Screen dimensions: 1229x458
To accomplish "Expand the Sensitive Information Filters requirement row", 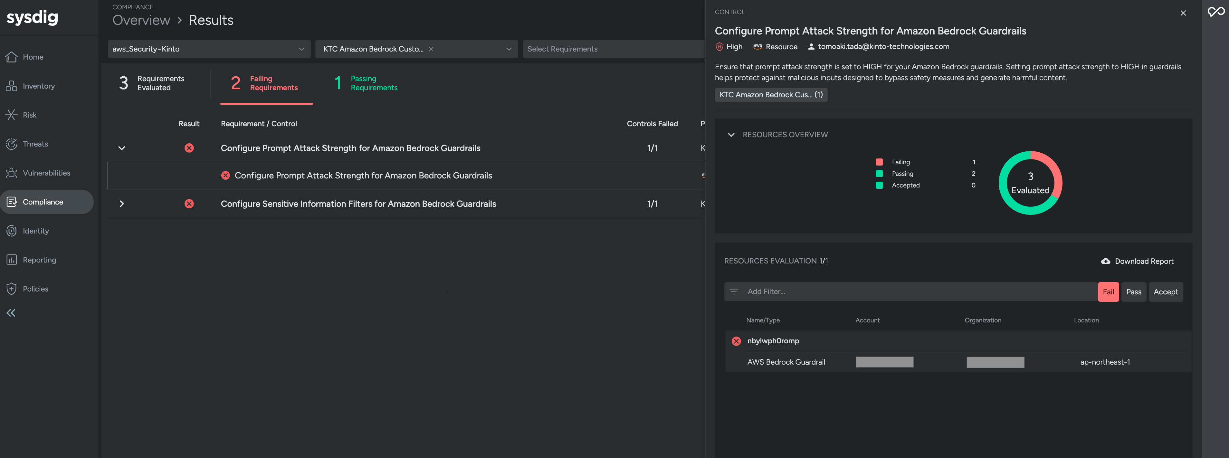I will click(122, 204).
